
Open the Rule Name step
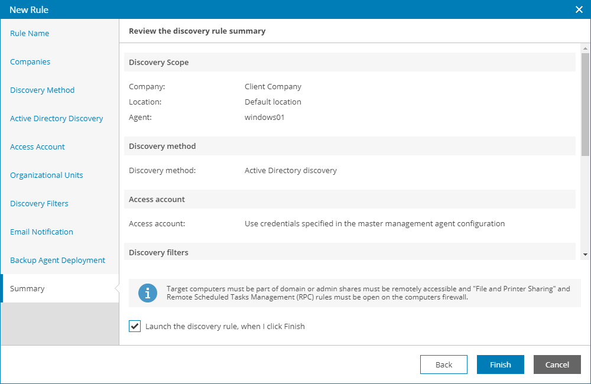[30, 34]
